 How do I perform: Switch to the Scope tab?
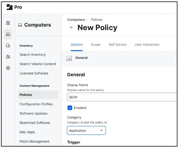tap(96, 44)
